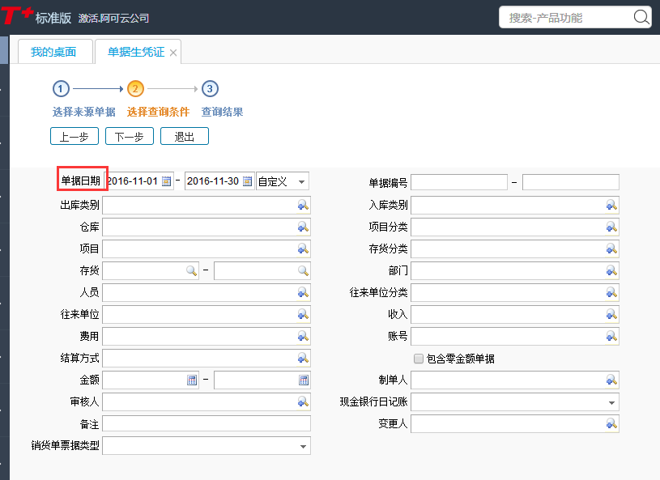The image size is (660, 480).
Task: Open lookup for 入库类别 field
Action: coord(611,206)
